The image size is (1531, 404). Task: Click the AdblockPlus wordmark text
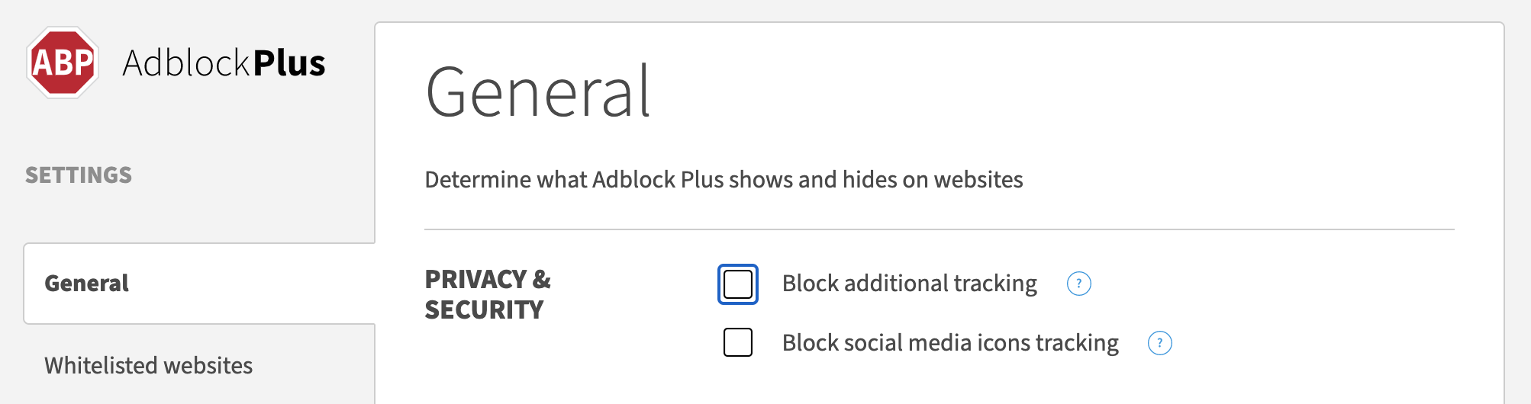click(x=224, y=63)
